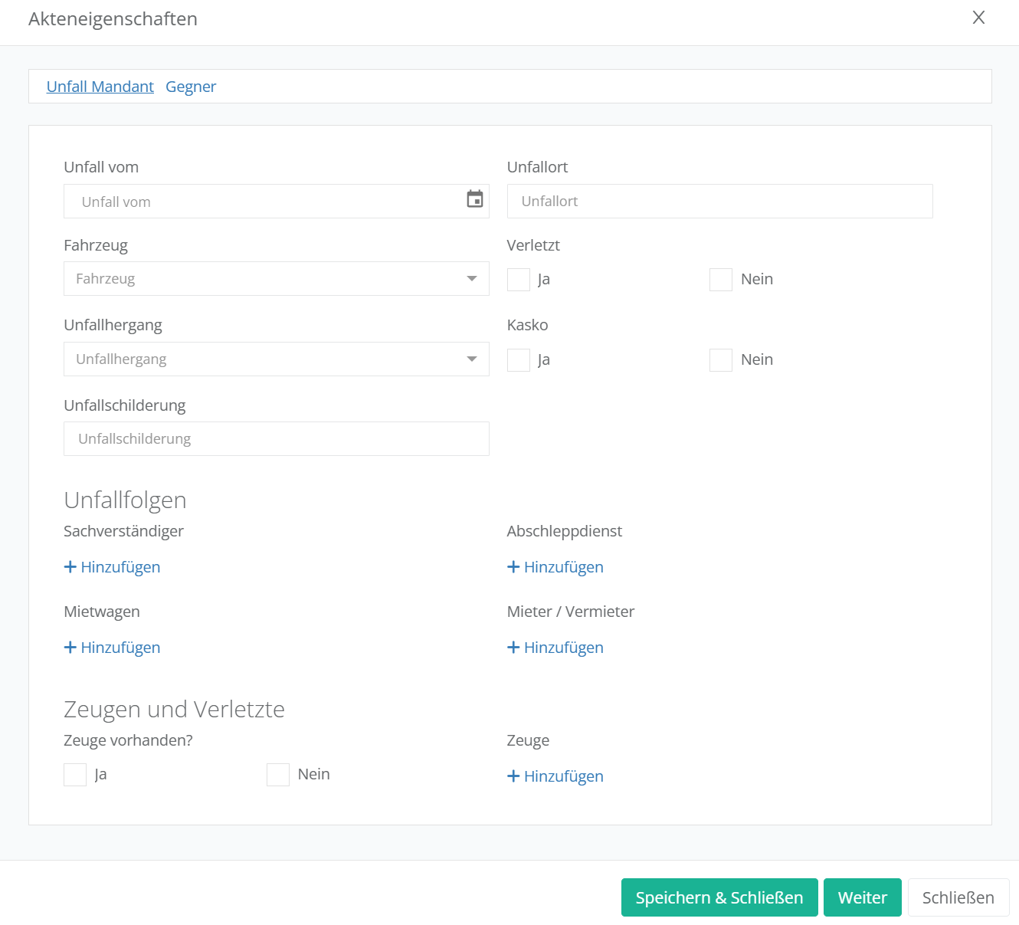Expand the Fahrzeug dropdown
Image resolution: width=1019 pixels, height=925 pixels.
pos(276,279)
